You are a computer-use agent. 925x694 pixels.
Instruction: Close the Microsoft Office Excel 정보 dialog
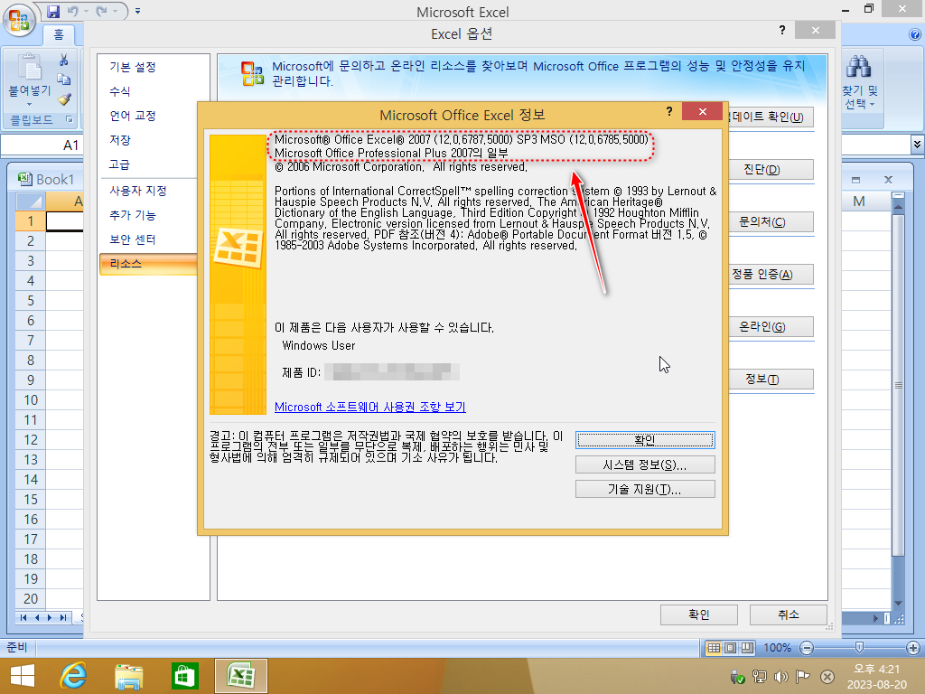pyautogui.click(x=702, y=111)
